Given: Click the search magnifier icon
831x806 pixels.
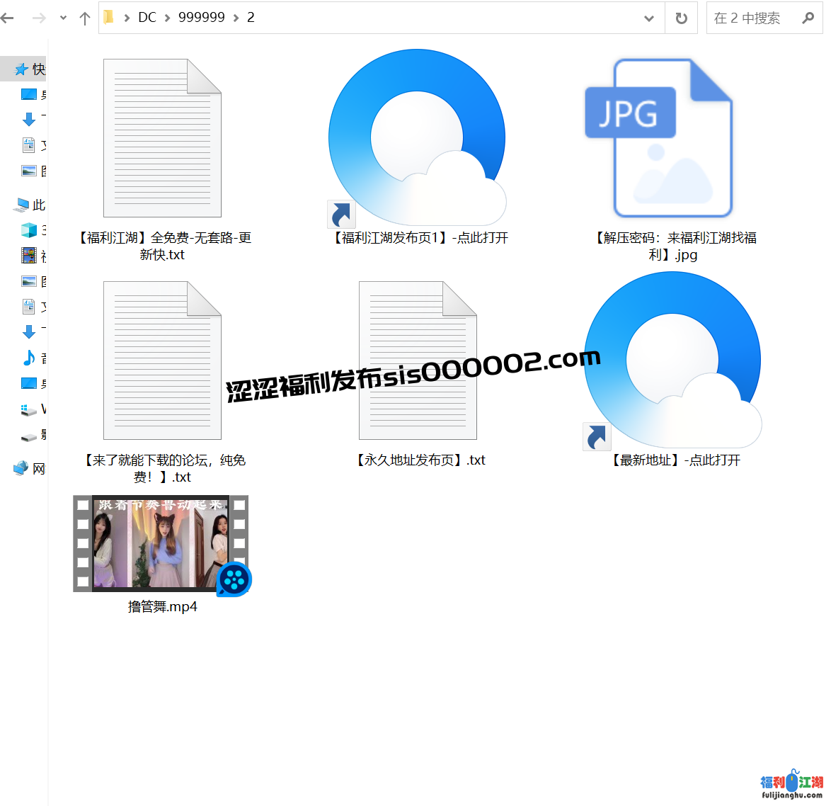Looking at the screenshot, I should (x=808, y=18).
